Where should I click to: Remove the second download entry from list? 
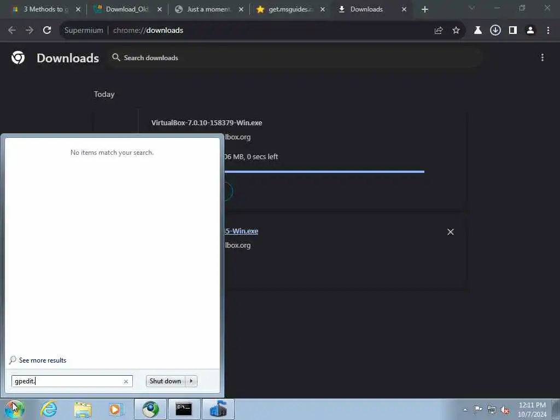point(451,232)
